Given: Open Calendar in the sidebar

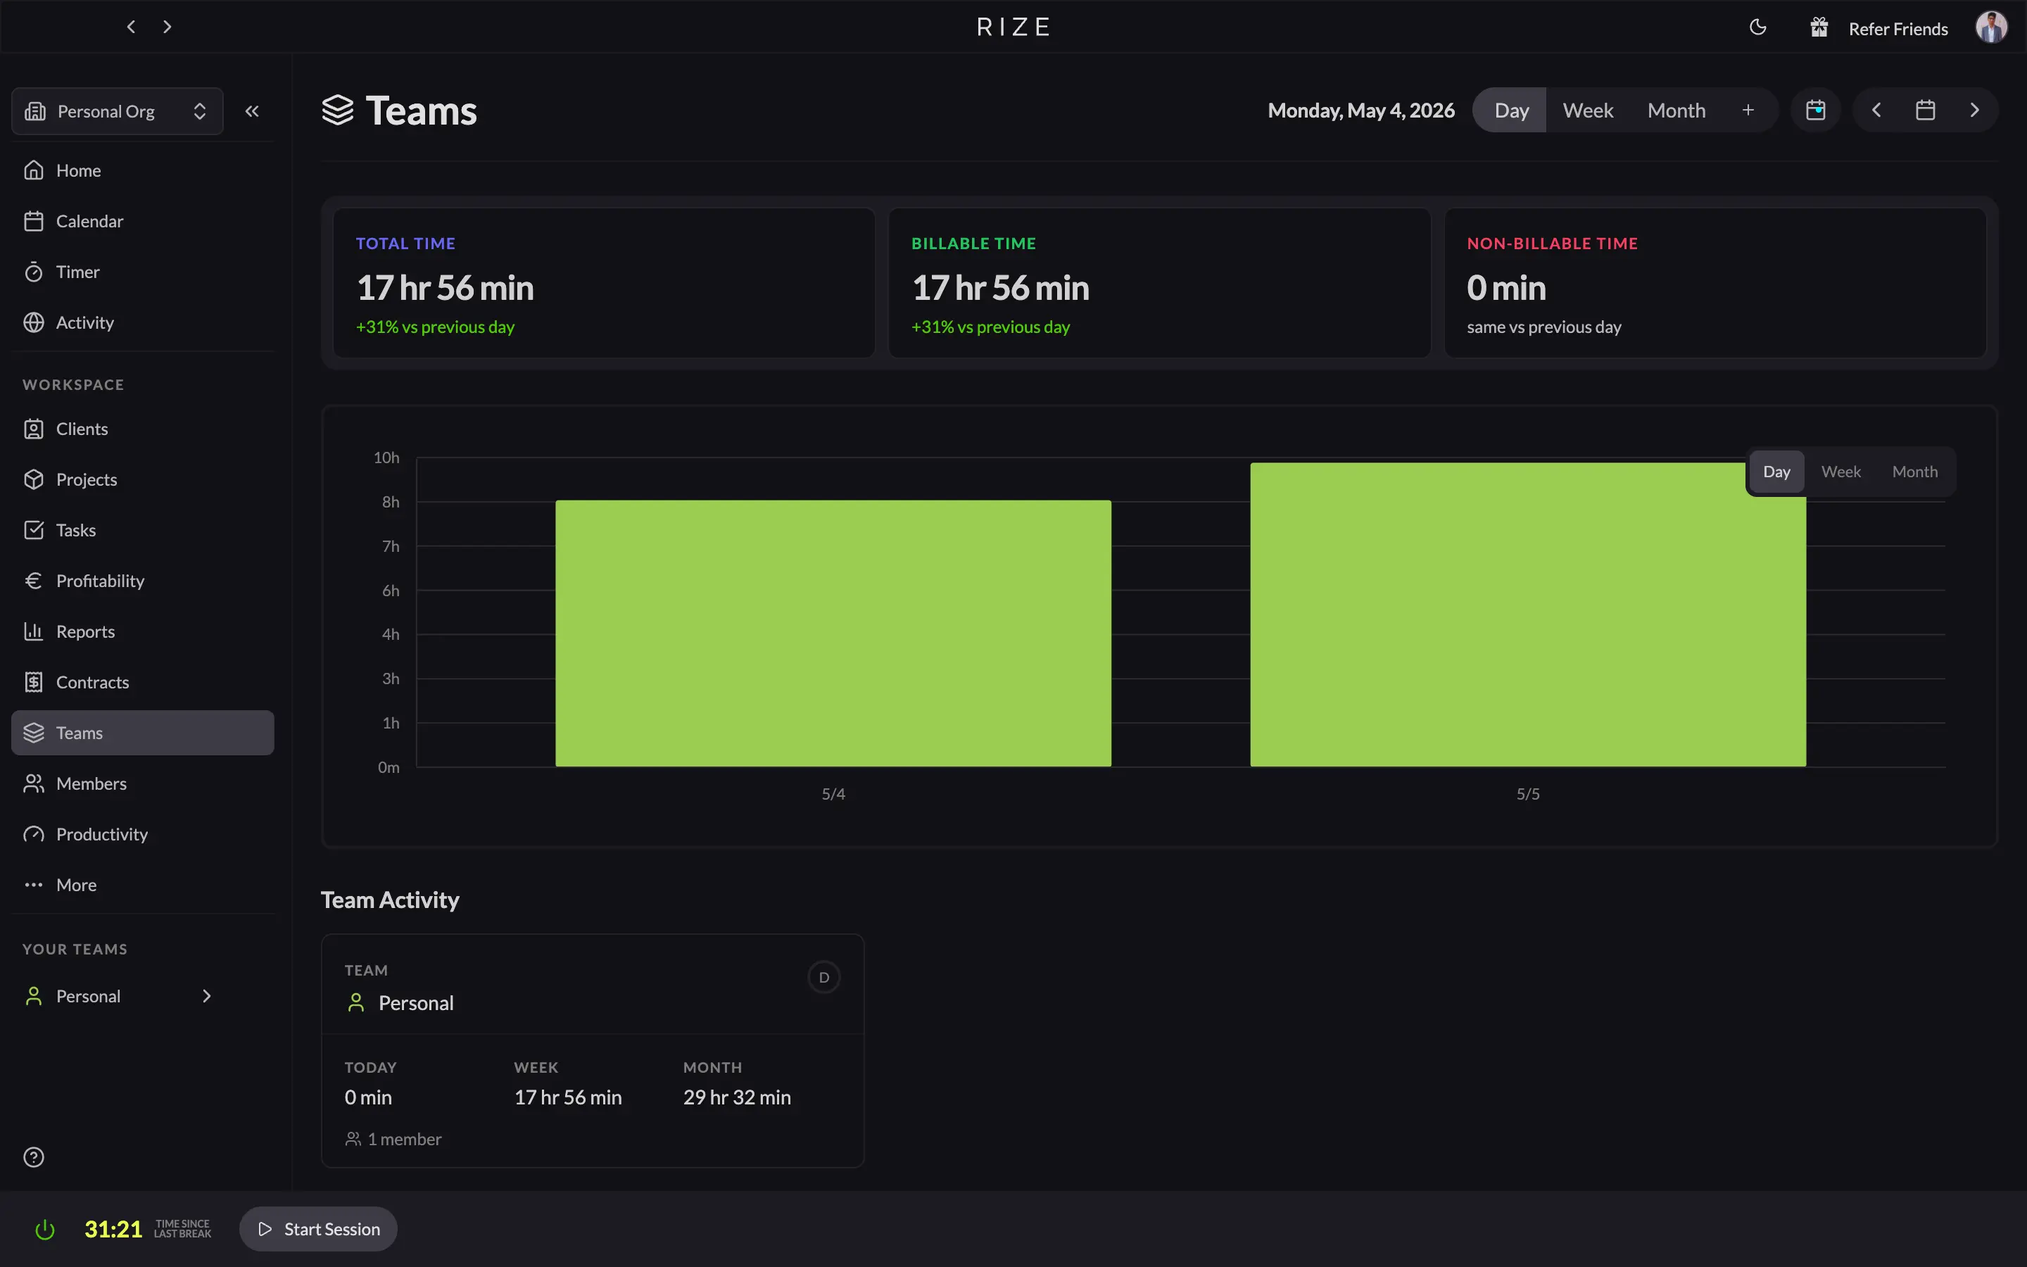Looking at the screenshot, I should click(142, 221).
